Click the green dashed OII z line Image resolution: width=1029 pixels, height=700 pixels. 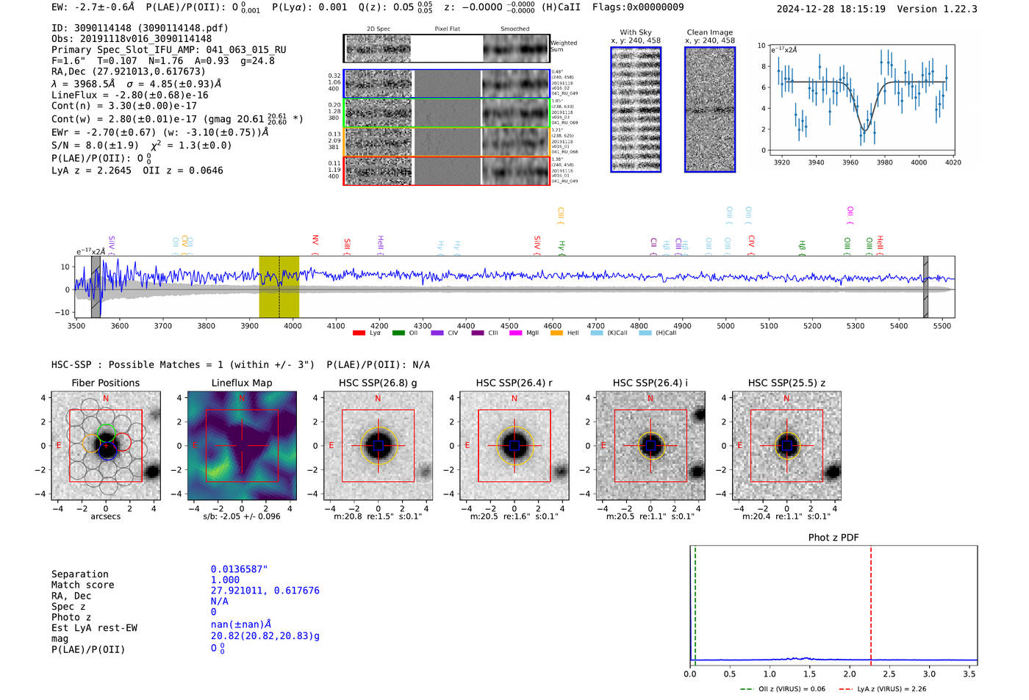(695, 602)
